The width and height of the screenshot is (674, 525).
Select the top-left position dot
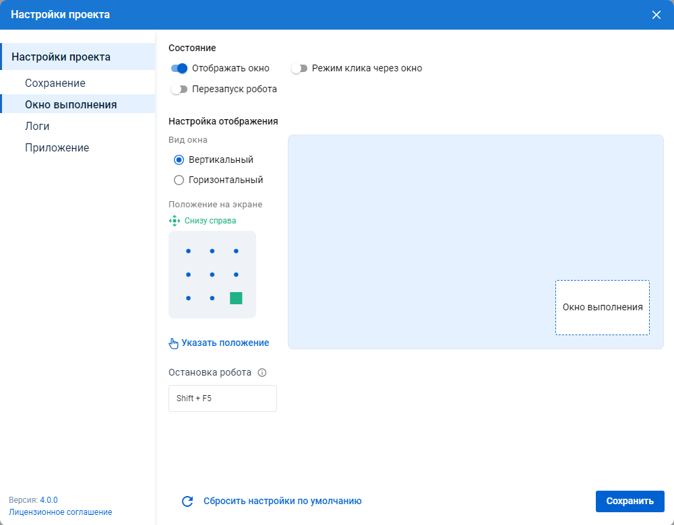pos(188,251)
